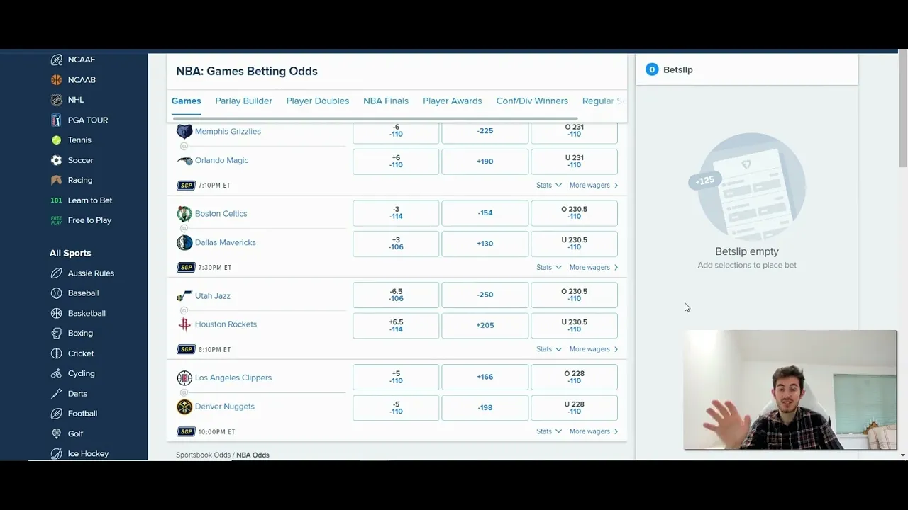Click the Memphis Grizzlies team logo

tap(184, 131)
